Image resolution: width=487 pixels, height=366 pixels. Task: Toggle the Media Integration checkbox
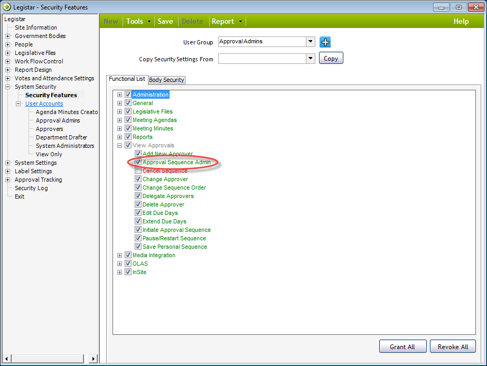[x=128, y=255]
